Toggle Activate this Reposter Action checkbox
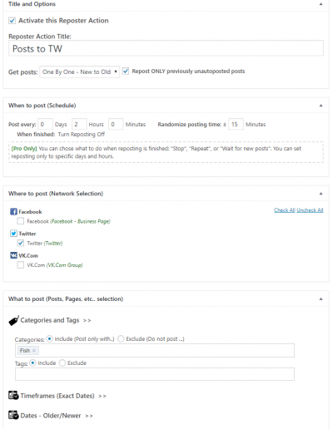This screenshot has height=429, width=333. (12, 21)
